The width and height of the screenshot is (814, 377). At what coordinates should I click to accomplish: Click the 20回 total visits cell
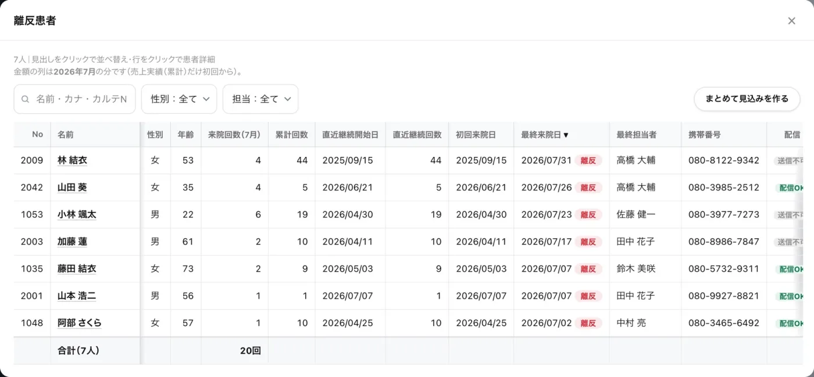(251, 351)
